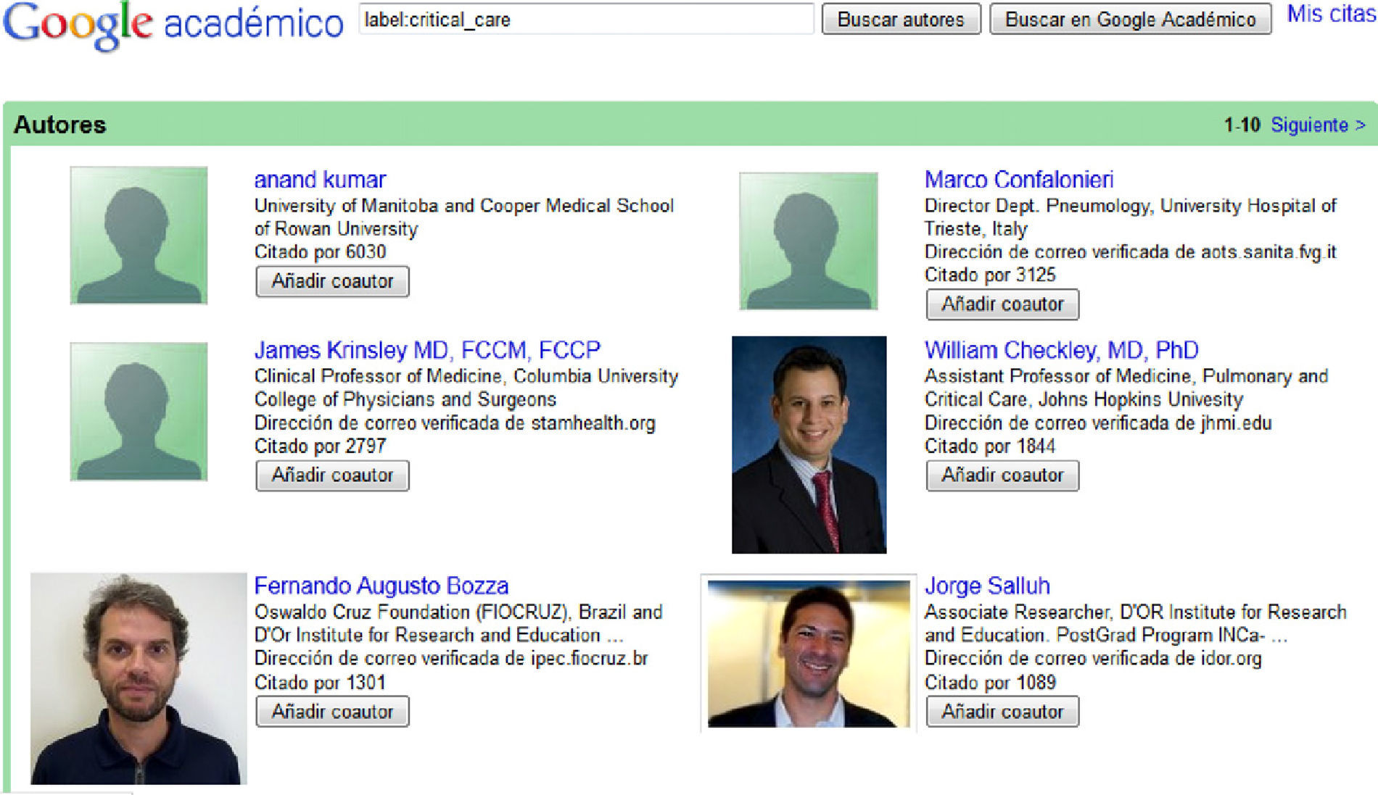Click Marco Confalonieri's placeholder avatar
Image resolution: width=1378 pixels, height=795 pixels.
[x=808, y=241]
